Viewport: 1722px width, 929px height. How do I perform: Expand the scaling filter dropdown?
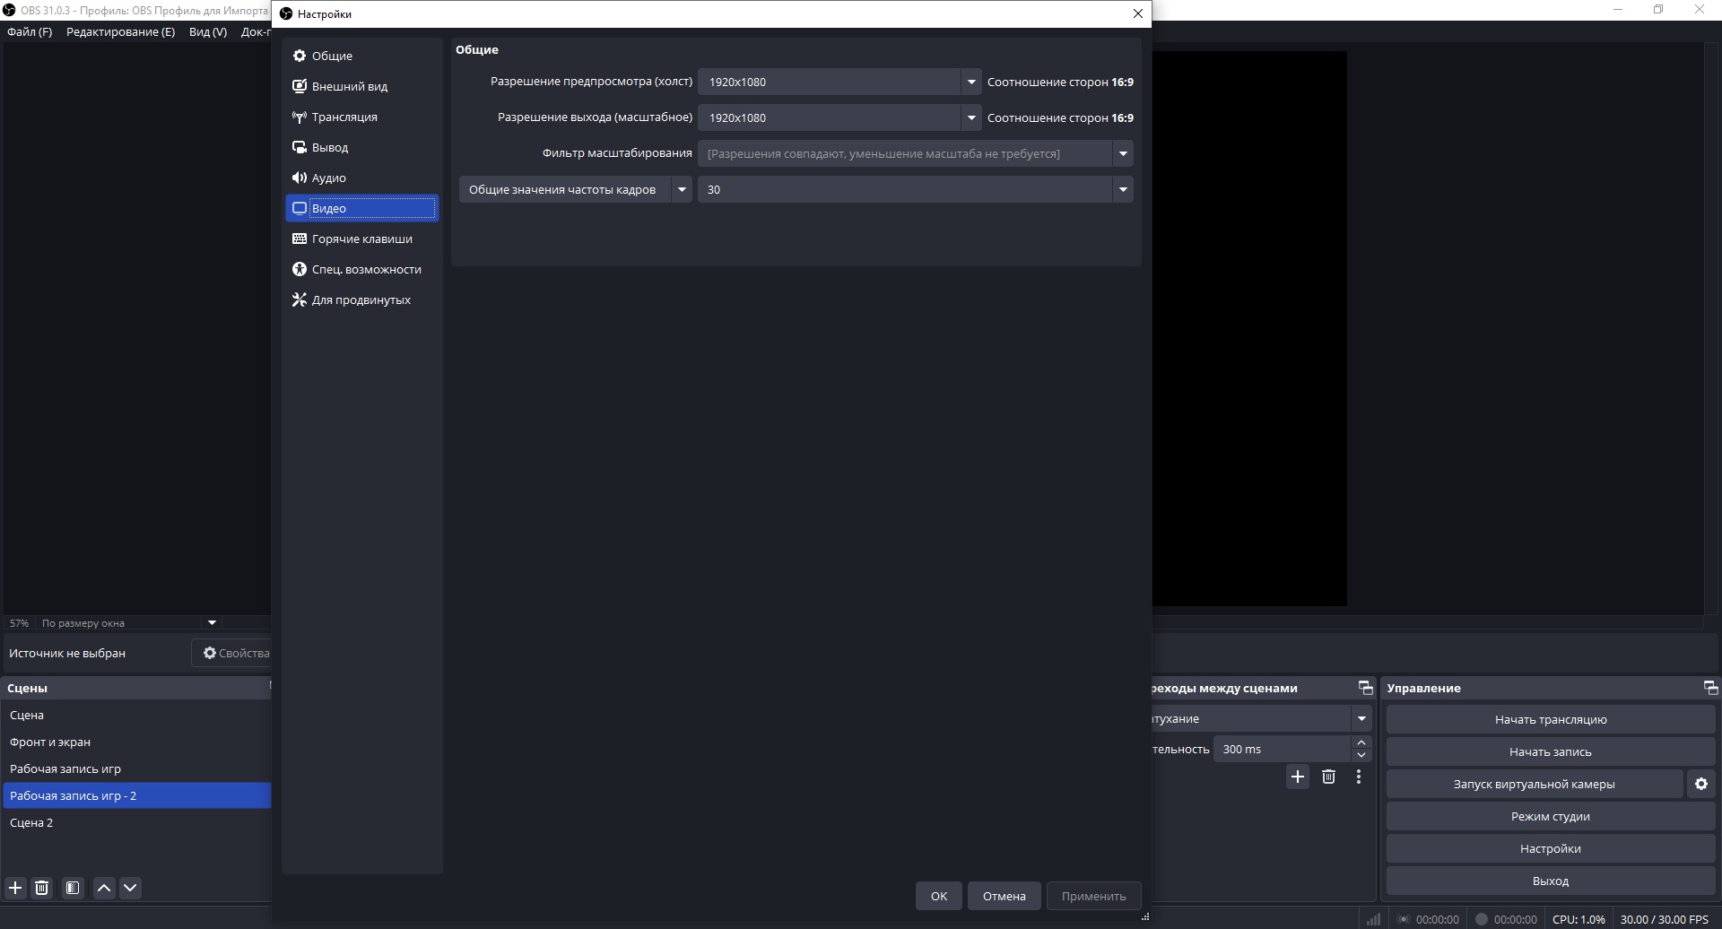[x=1123, y=153]
